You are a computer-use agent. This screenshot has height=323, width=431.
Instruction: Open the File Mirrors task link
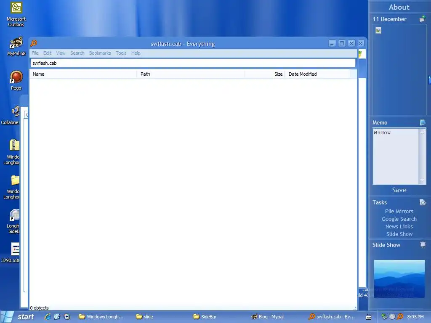click(x=399, y=211)
